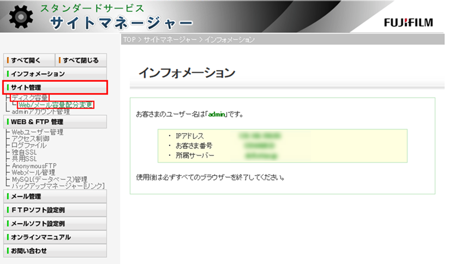Viewport: 449px width, 264px height.
Task: Collapse the WEB & FTP 管理 section
Action: click(x=55, y=122)
